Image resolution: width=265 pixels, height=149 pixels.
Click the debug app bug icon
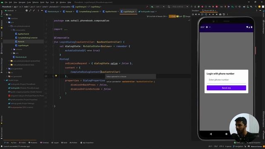pos(202,7)
